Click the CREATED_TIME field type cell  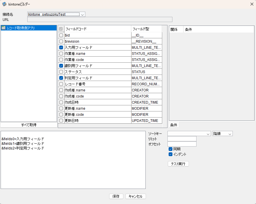coord(147,102)
